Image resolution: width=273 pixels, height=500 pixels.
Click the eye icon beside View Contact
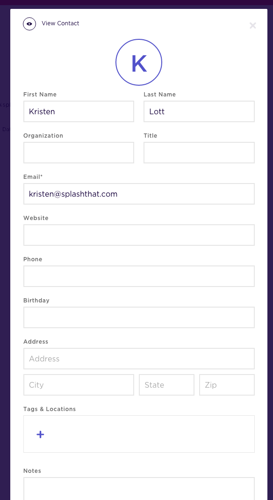coord(29,23)
